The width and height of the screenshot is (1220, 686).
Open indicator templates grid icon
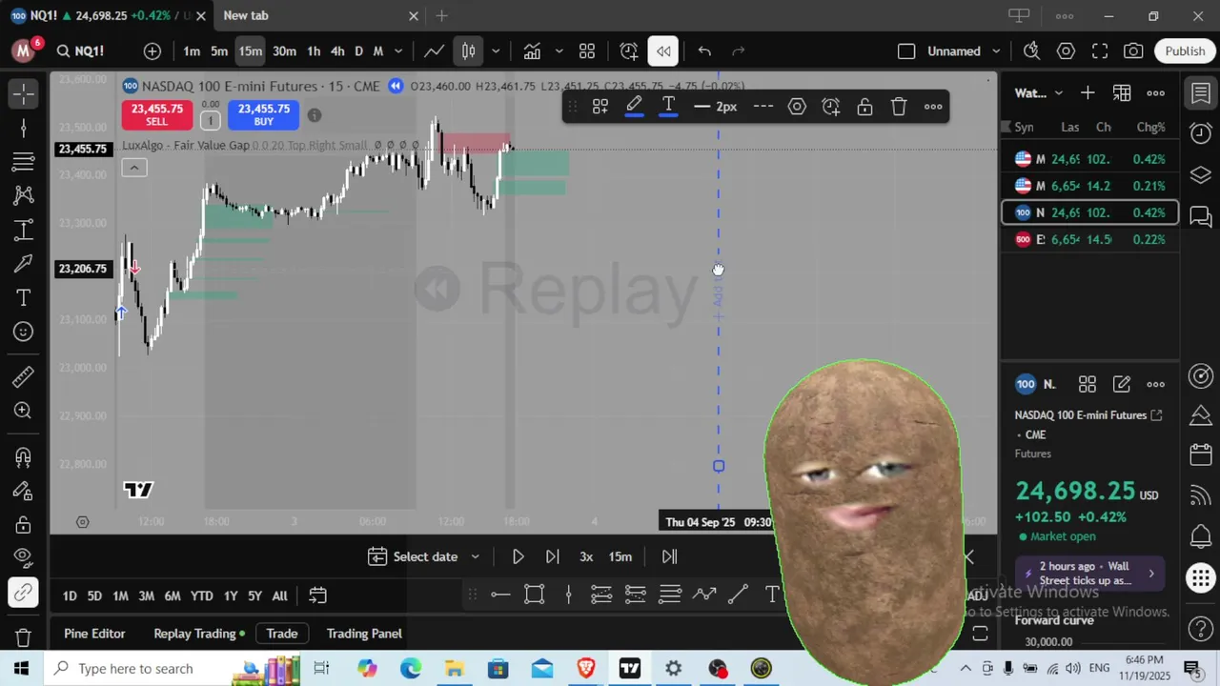(587, 51)
